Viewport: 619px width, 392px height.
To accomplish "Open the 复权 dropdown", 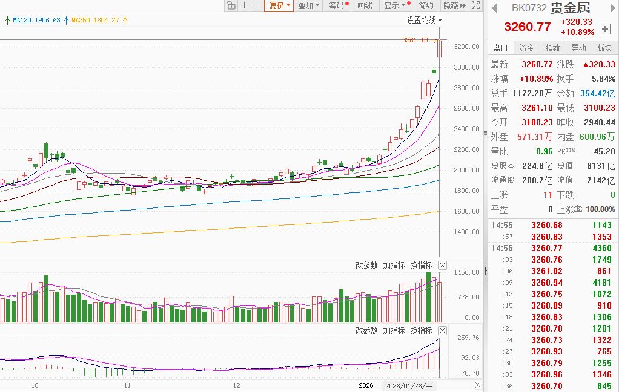I will (279, 5).
